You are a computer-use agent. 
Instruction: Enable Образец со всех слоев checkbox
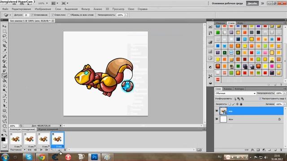point(69,15)
